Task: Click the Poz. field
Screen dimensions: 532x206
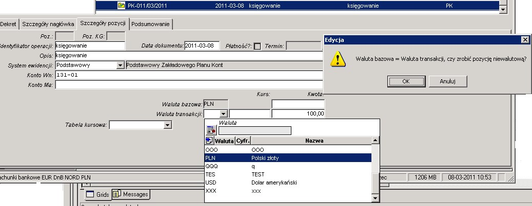Action: [65, 36]
